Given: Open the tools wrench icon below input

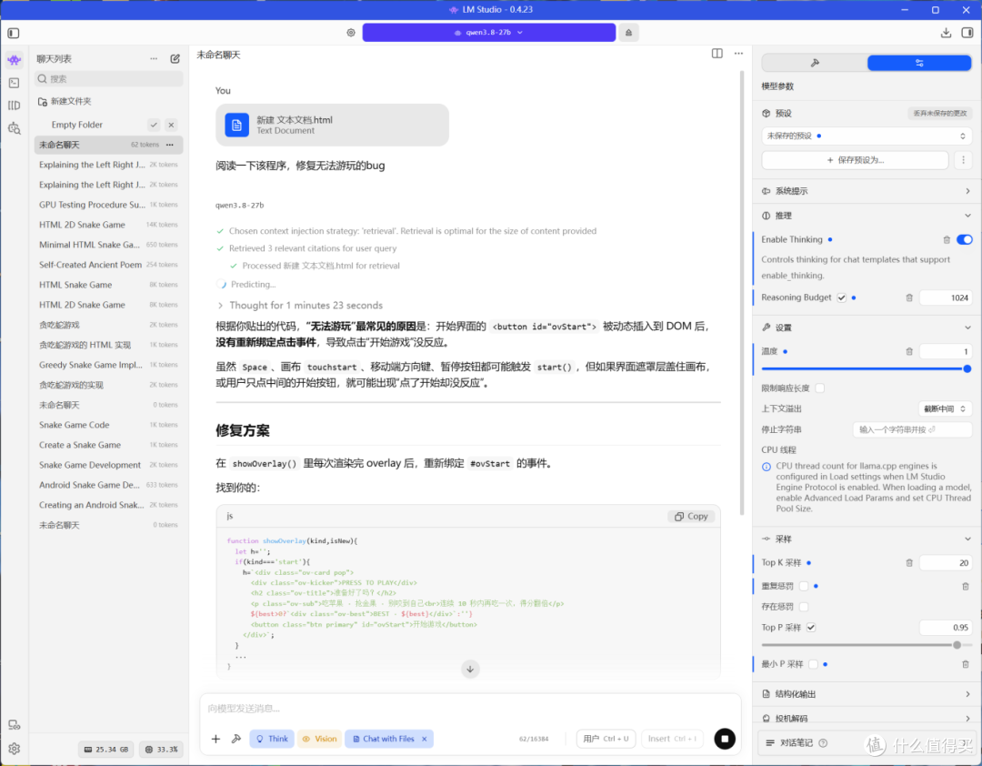Looking at the screenshot, I should pyautogui.click(x=236, y=739).
